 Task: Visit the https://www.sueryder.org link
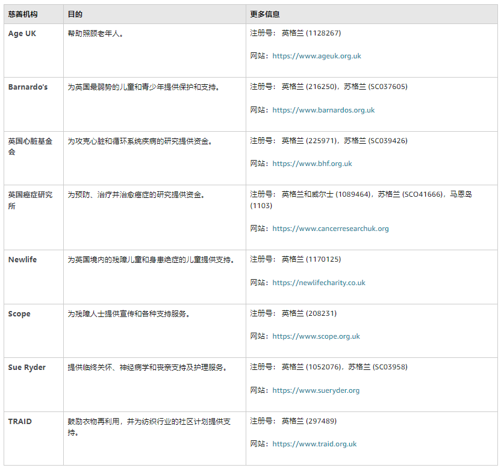pyautogui.click(x=316, y=390)
